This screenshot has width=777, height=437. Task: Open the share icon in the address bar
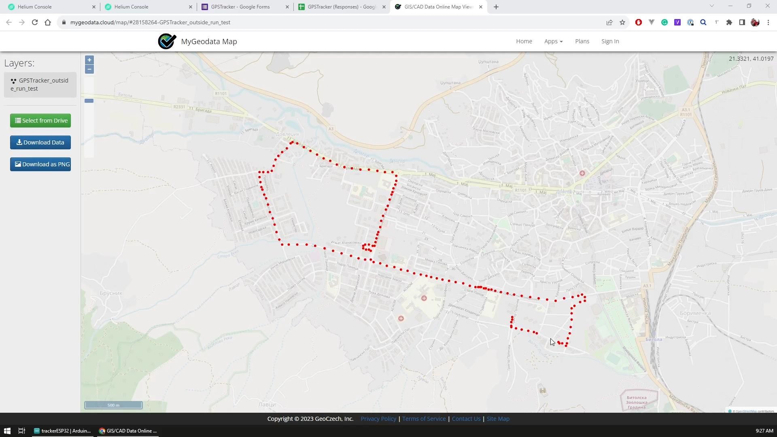(x=609, y=22)
